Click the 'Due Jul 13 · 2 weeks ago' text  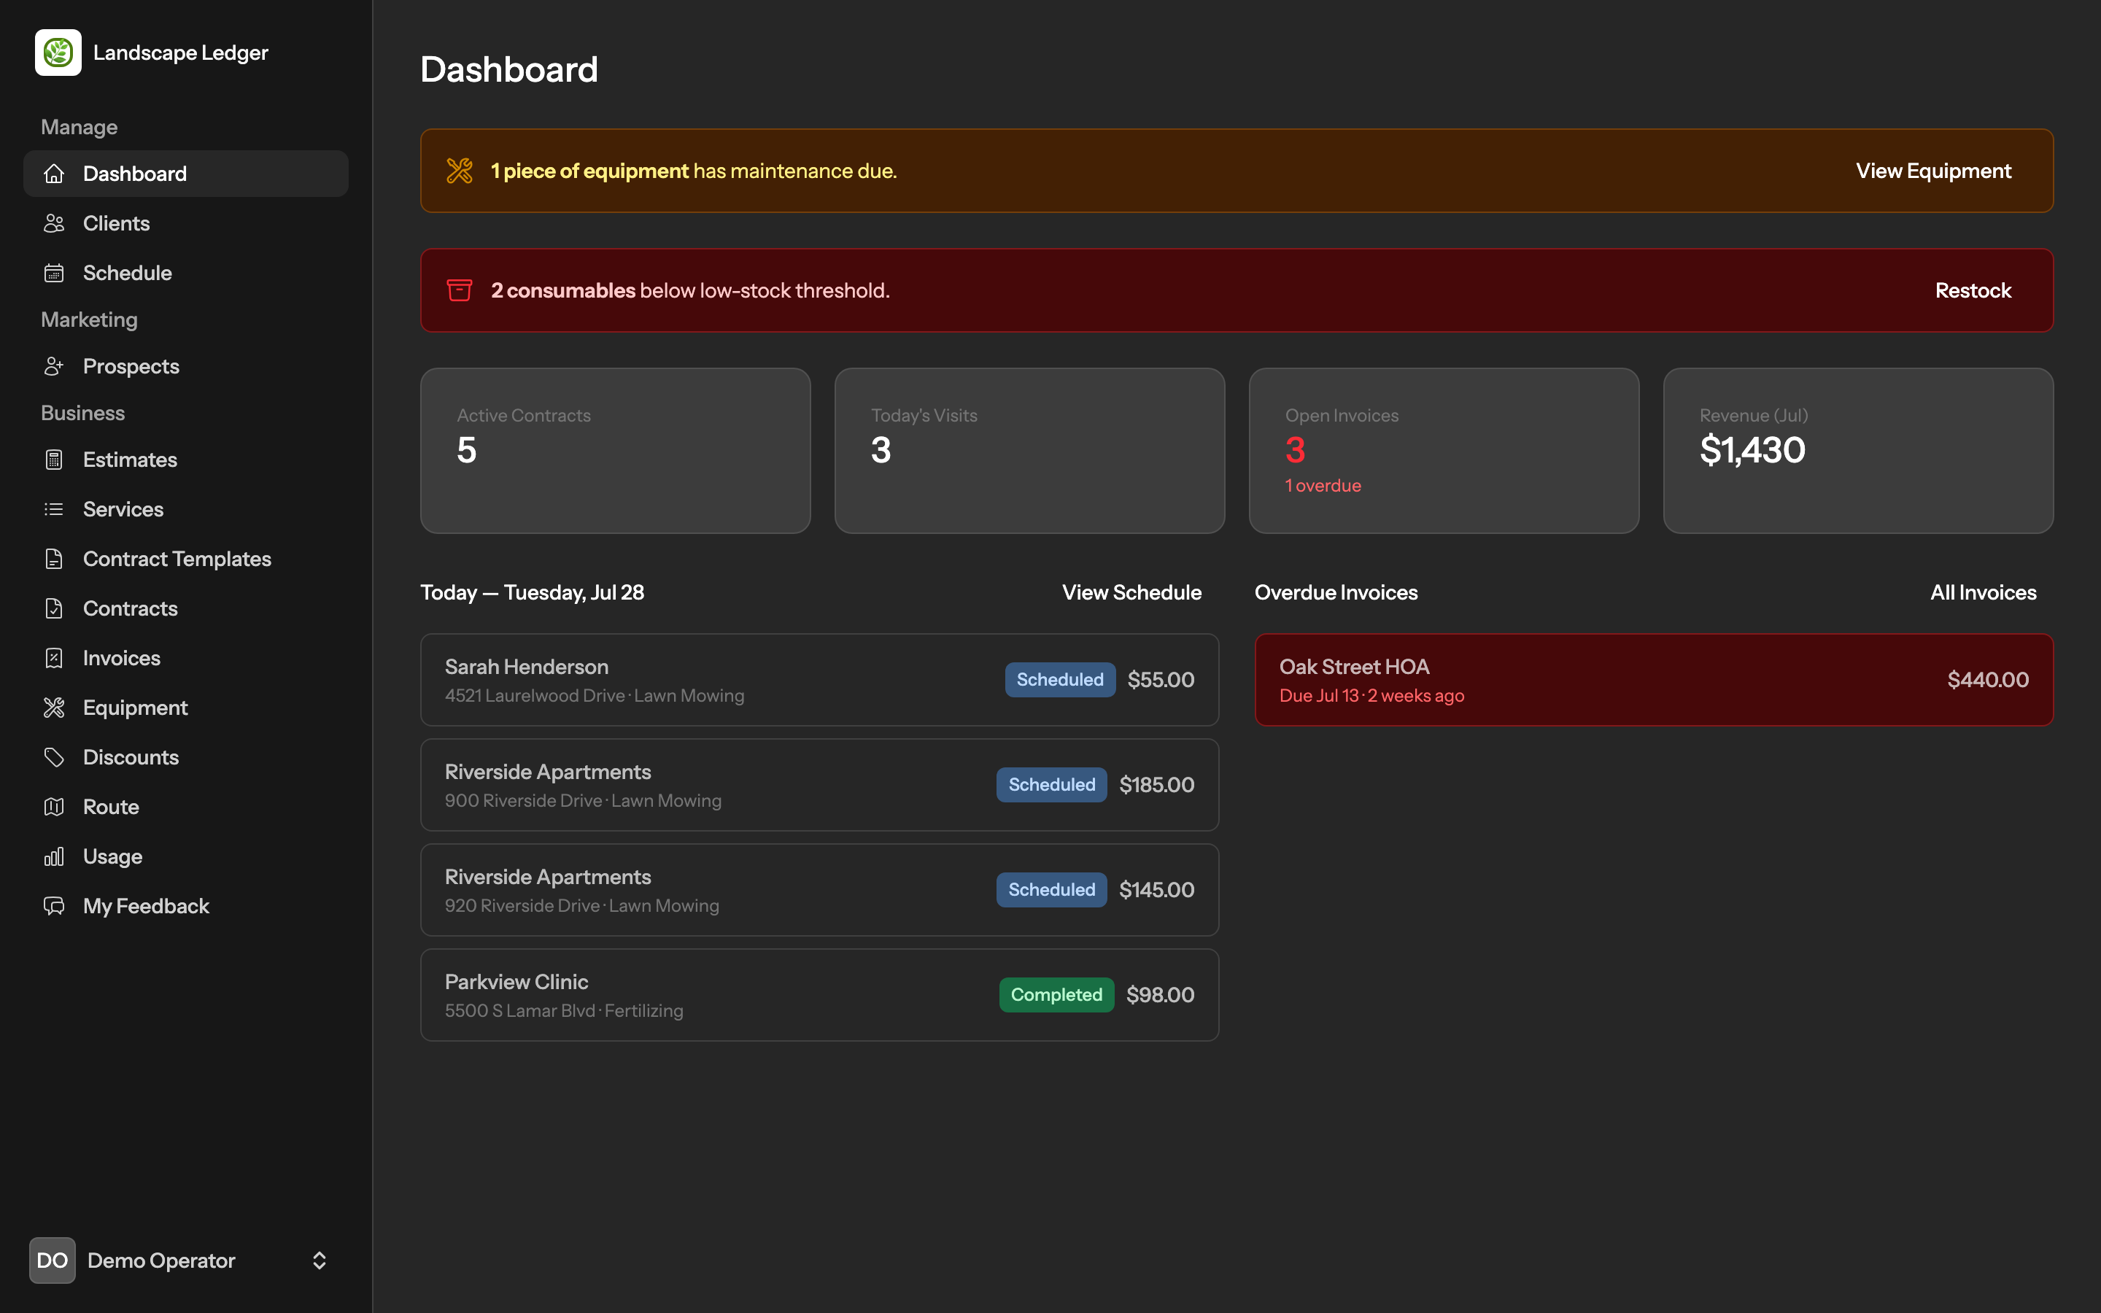[1371, 696]
